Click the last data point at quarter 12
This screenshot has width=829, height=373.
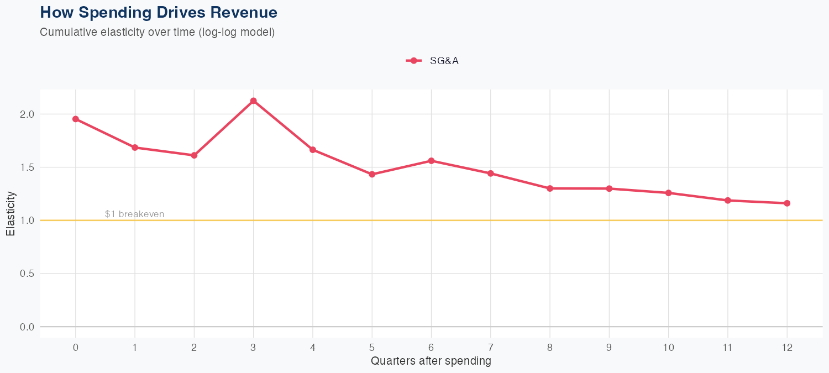coord(787,203)
